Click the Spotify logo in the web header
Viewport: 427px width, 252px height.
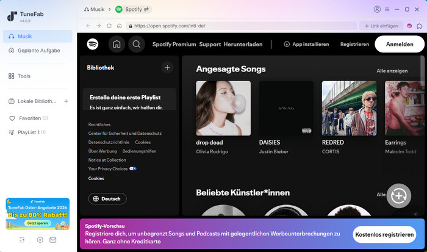pyautogui.click(x=93, y=44)
